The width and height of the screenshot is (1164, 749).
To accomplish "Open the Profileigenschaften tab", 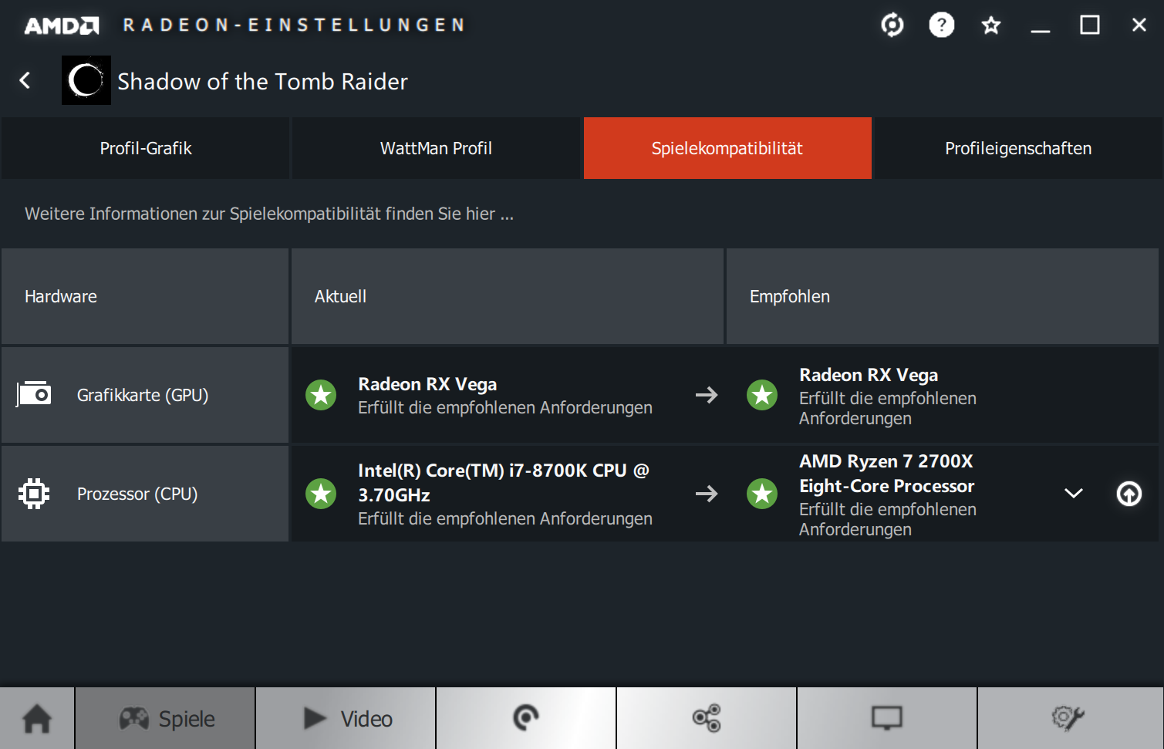I will pyautogui.click(x=1018, y=148).
